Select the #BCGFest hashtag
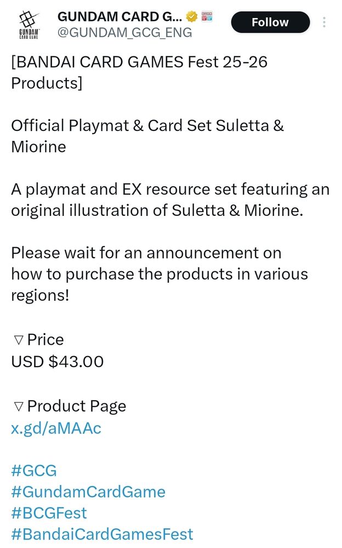The height and width of the screenshot is (548, 342). [49, 513]
